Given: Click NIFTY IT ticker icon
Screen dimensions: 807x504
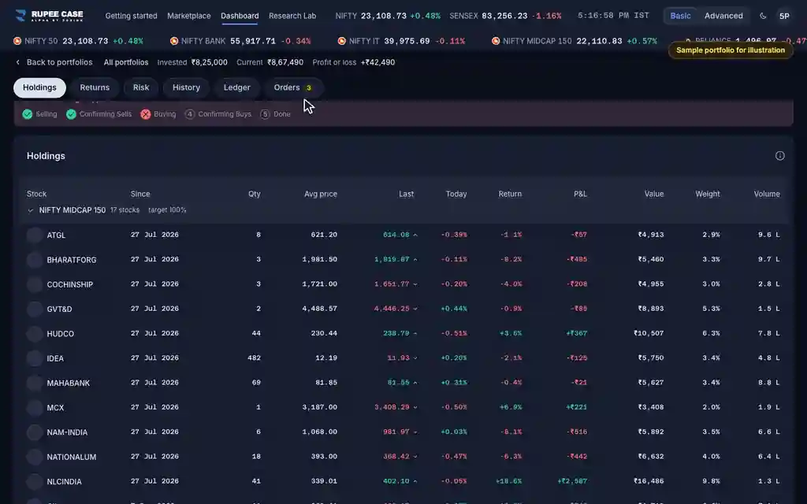Looking at the screenshot, I should (x=342, y=41).
